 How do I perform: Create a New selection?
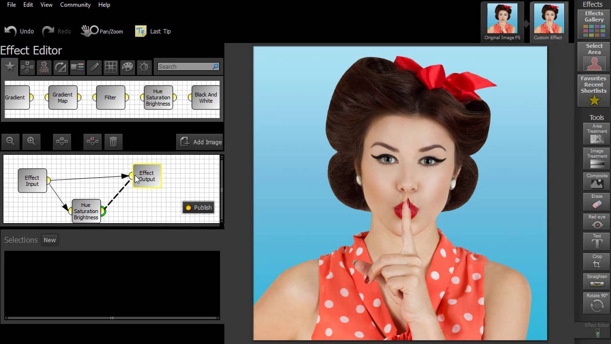pos(50,240)
